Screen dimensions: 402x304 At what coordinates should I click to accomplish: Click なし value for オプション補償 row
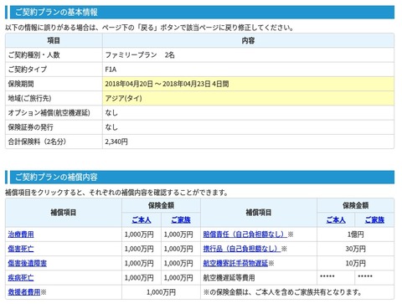(111, 113)
